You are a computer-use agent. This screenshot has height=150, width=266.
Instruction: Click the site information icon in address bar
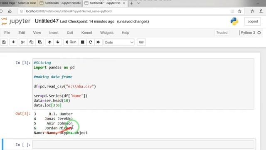click(x=22, y=11)
